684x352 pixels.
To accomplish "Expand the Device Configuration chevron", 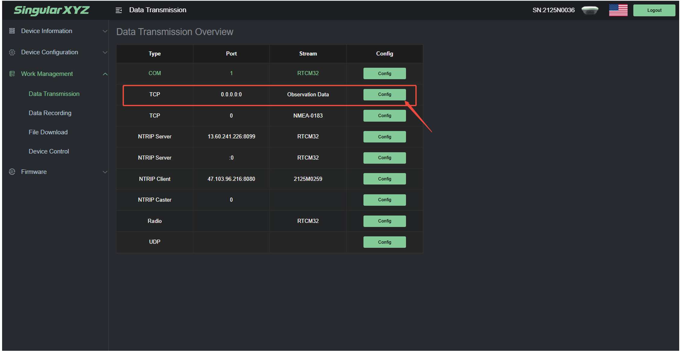I will (x=105, y=53).
